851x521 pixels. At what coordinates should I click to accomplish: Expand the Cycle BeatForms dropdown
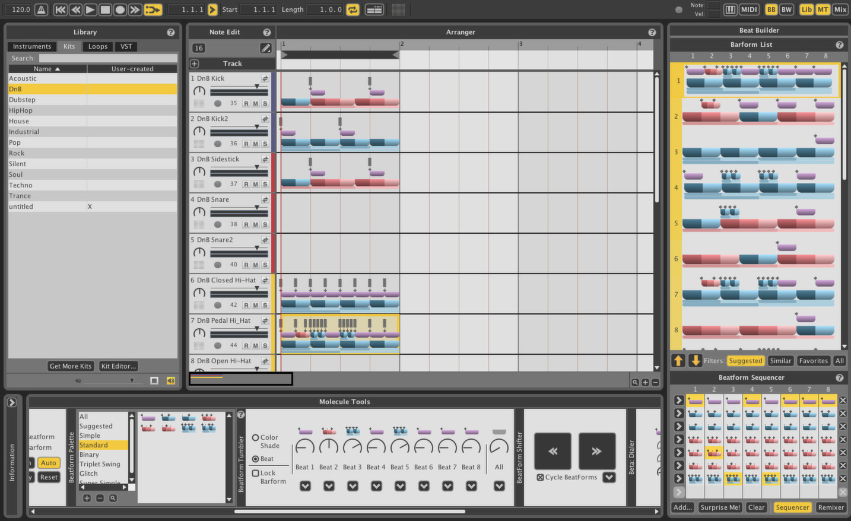pos(609,477)
